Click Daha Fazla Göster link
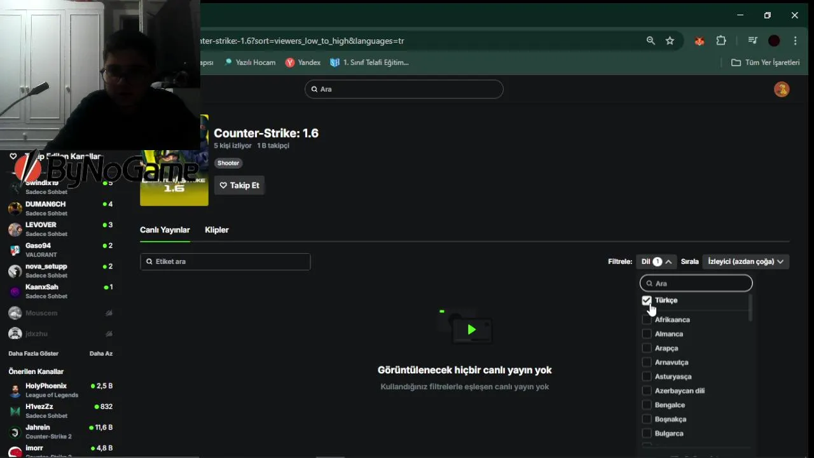The image size is (814, 458). (x=33, y=354)
